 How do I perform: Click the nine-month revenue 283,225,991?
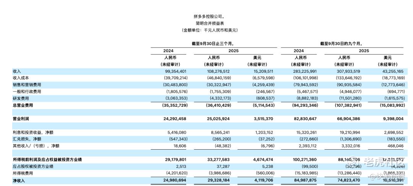pyautogui.click(x=306, y=72)
